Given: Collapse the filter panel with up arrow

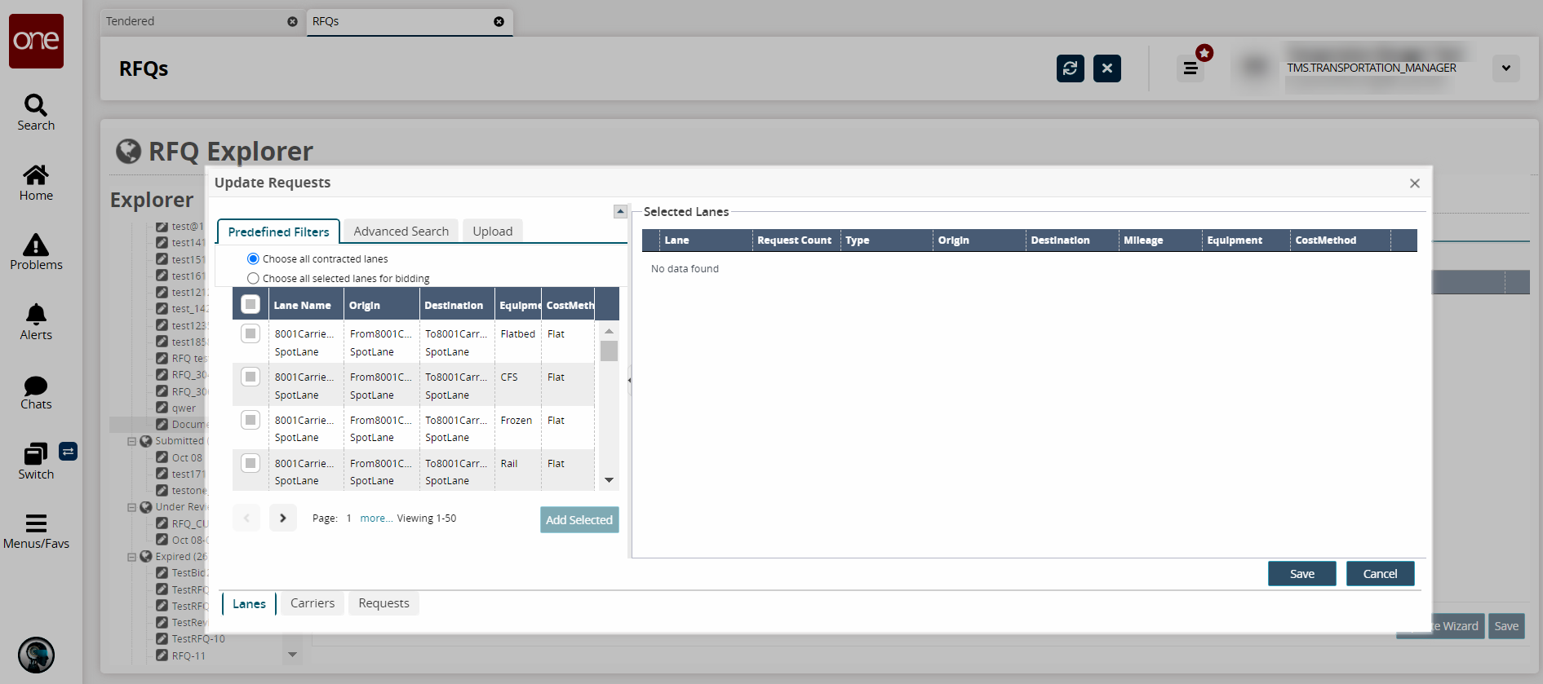Looking at the screenshot, I should pos(620,211).
